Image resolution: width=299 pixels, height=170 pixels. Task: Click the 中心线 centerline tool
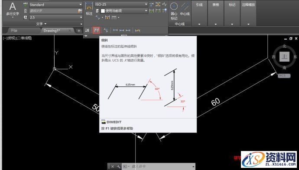tap(185, 9)
